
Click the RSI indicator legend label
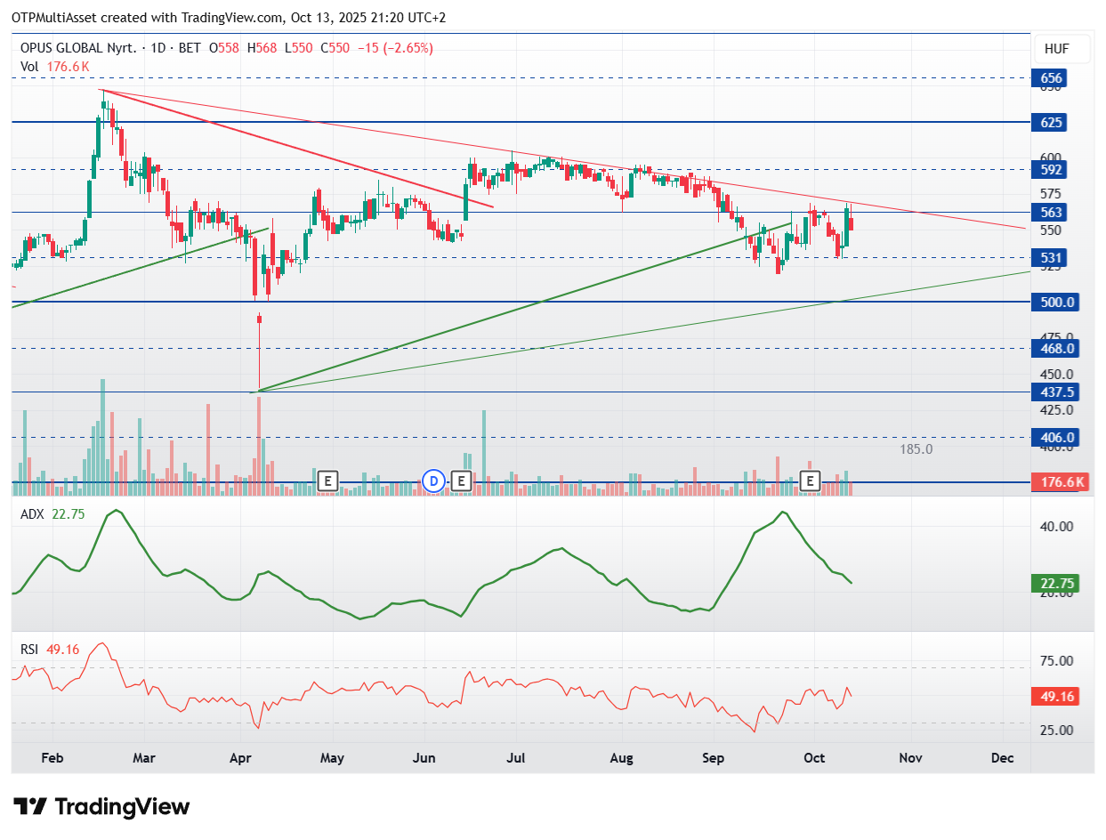tap(29, 650)
